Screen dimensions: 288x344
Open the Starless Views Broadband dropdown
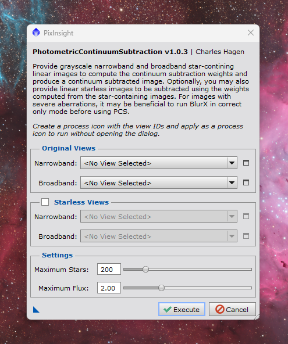click(159, 236)
